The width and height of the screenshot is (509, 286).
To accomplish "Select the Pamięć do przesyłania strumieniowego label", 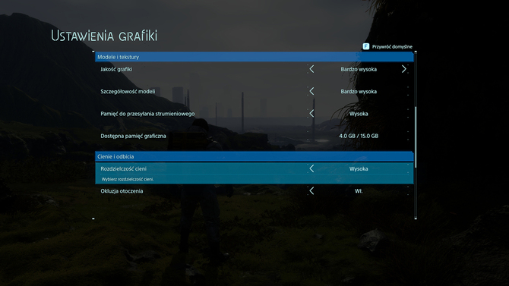I will click(147, 114).
